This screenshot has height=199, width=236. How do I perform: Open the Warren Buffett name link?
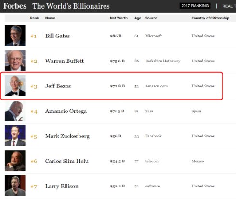65,61
